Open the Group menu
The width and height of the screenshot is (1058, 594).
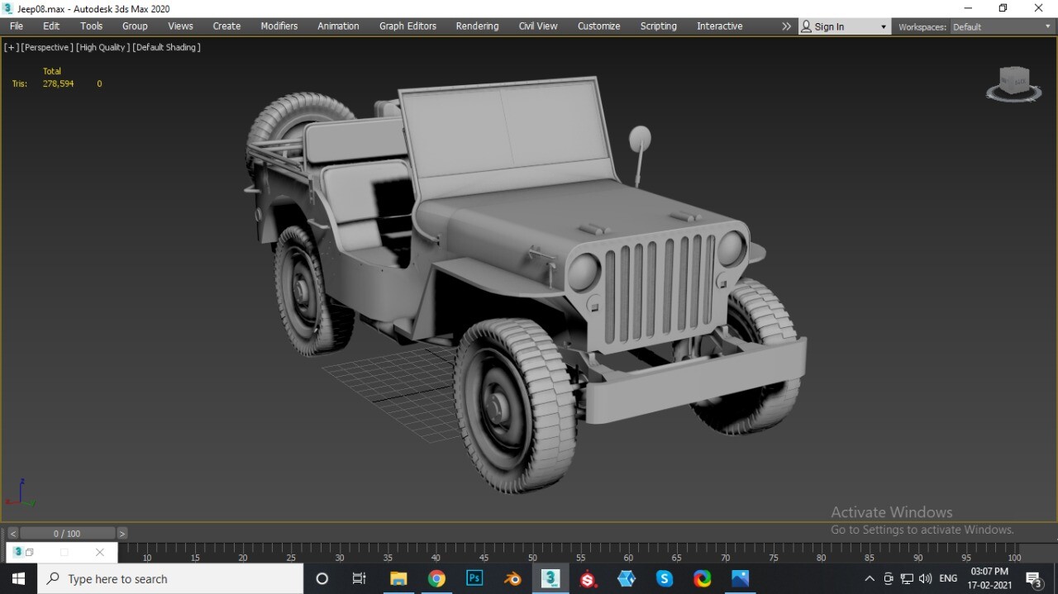click(135, 26)
